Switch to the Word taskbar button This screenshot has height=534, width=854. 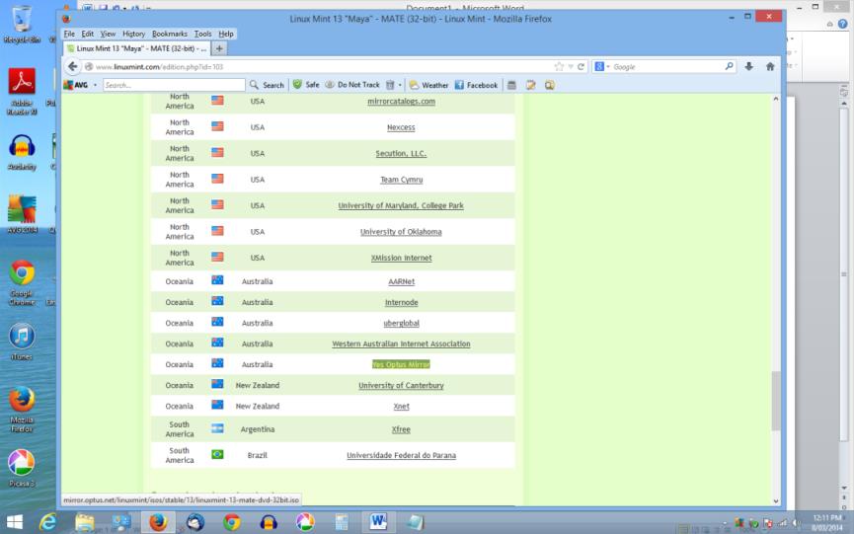(x=378, y=522)
